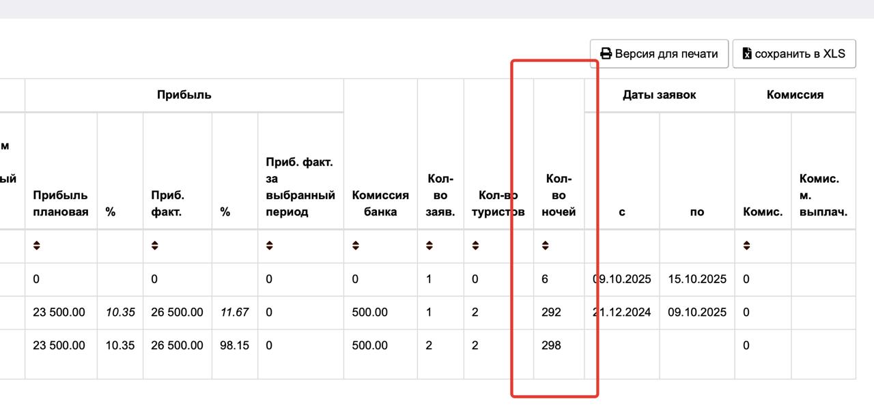Select the 292 nights cell
The image size is (874, 408).
(x=551, y=312)
